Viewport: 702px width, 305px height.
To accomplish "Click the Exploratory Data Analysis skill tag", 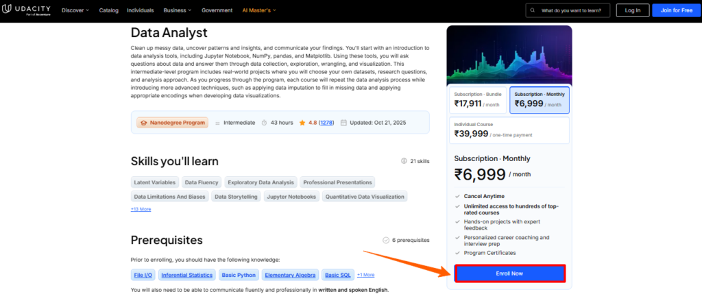I will (x=261, y=182).
